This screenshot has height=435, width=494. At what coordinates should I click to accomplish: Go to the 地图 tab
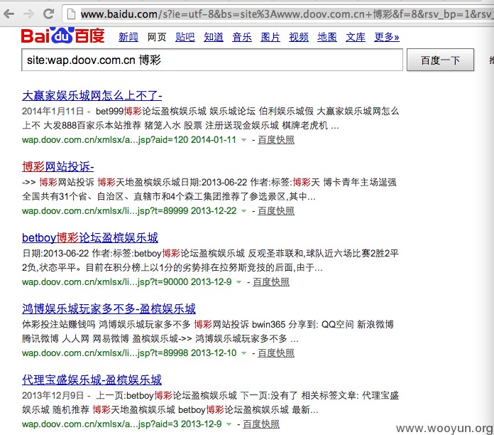click(327, 37)
